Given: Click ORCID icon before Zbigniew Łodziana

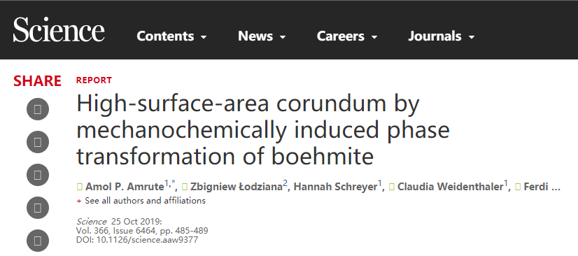Looking at the screenshot, I should (185, 187).
